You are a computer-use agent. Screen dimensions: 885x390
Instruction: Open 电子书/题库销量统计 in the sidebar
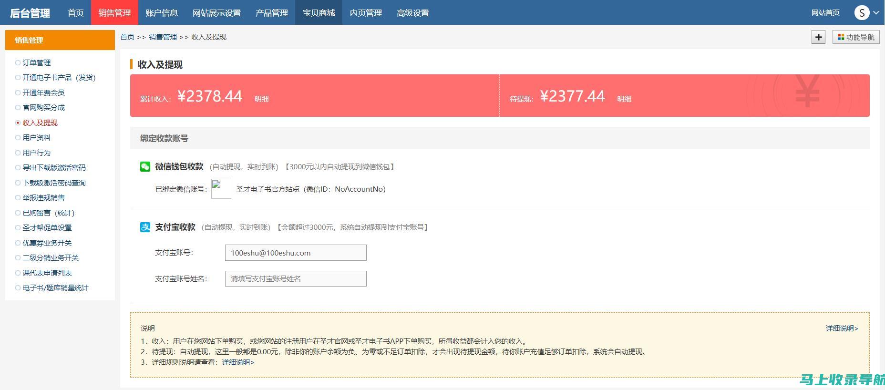pos(55,287)
